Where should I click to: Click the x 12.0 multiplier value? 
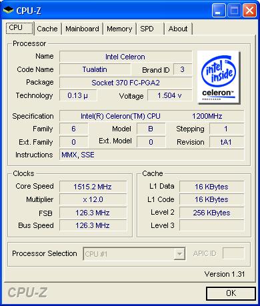coord(93,199)
